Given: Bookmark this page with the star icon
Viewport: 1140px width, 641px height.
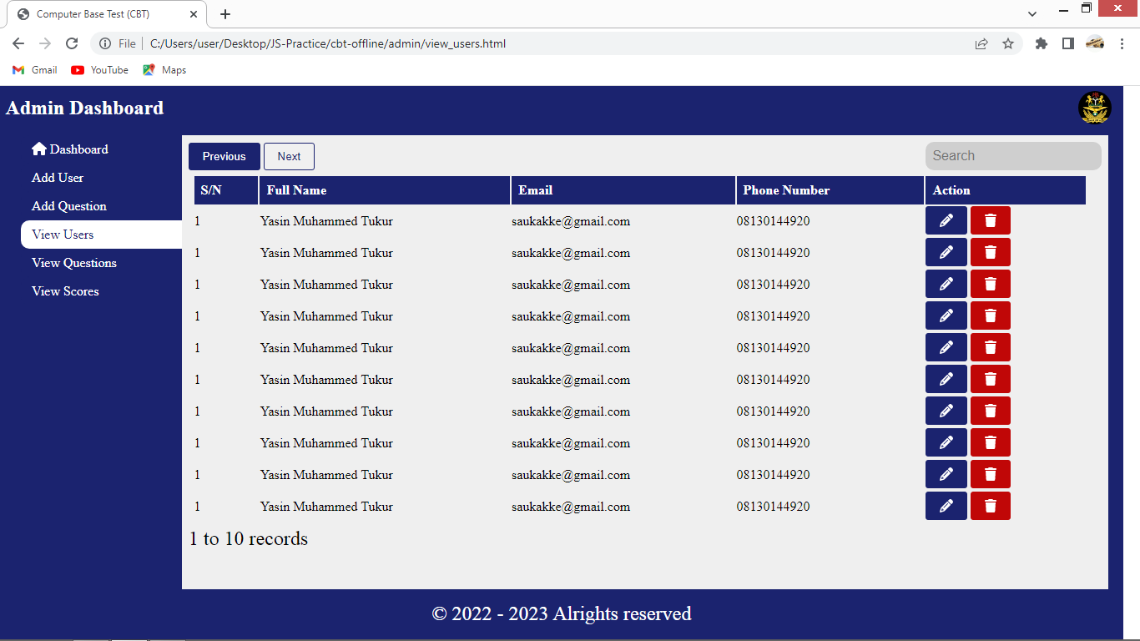Looking at the screenshot, I should [1008, 43].
